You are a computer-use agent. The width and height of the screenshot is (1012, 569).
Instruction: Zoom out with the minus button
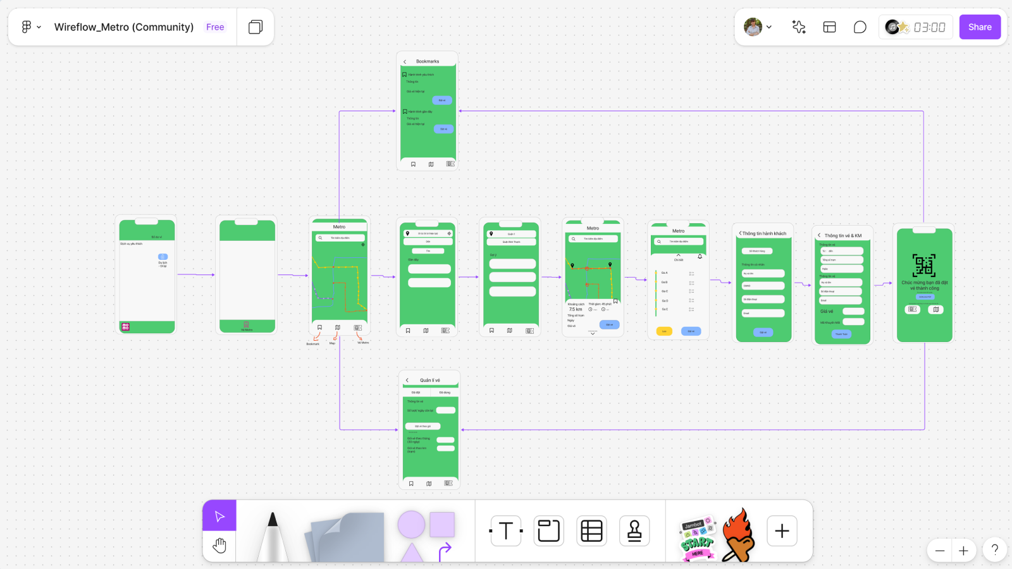pyautogui.click(x=940, y=551)
